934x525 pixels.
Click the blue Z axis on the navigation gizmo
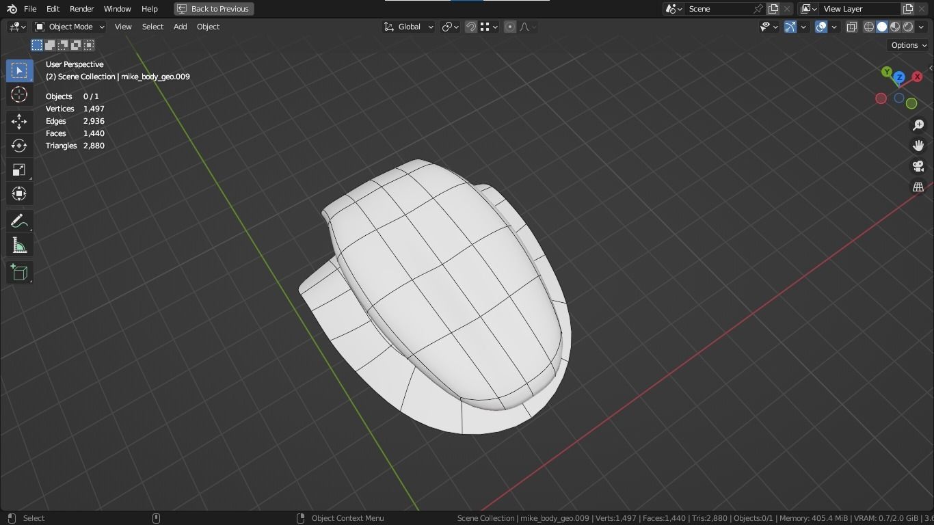900,78
